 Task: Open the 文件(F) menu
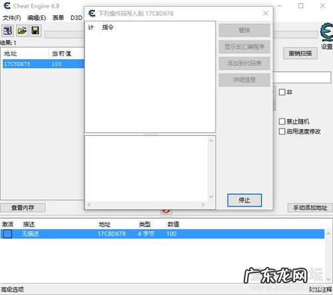[x=12, y=18]
